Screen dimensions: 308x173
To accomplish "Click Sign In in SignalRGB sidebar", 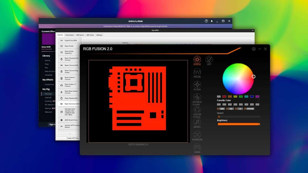I will tap(53, 124).
